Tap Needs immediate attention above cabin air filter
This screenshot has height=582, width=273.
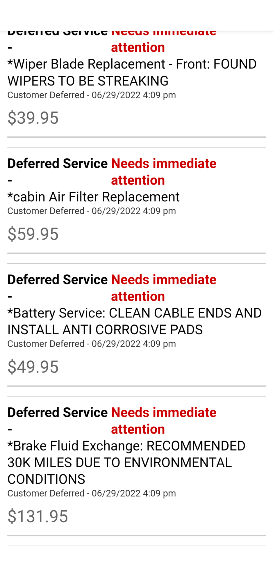coord(164,172)
